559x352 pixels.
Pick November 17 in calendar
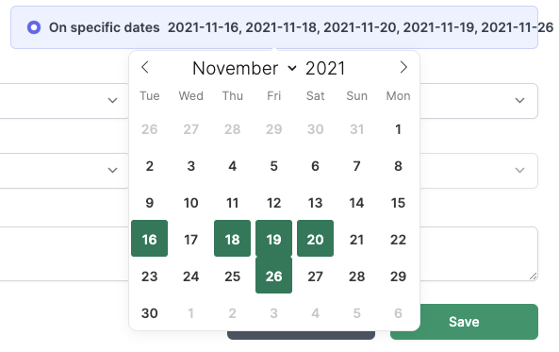tap(190, 240)
